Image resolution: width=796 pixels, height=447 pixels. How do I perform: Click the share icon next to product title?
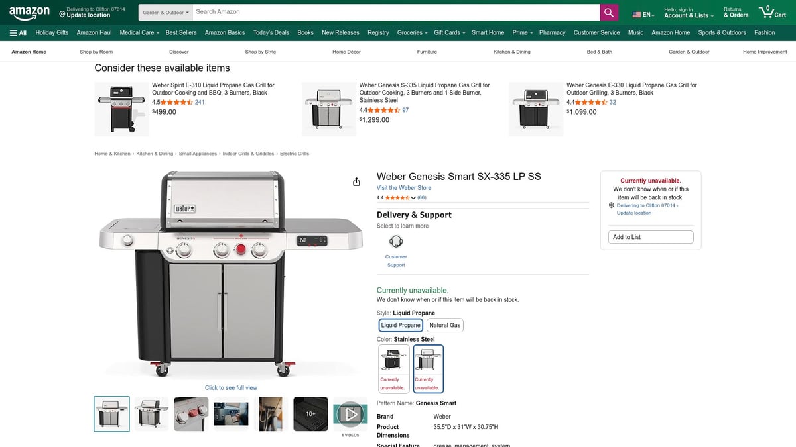356,181
